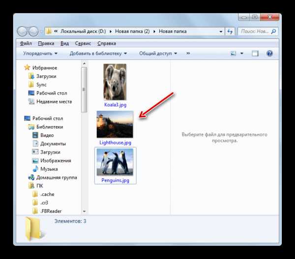This screenshot has height=259, width=295.
Task: Open the view options dropdown arrow
Action: [242, 54]
